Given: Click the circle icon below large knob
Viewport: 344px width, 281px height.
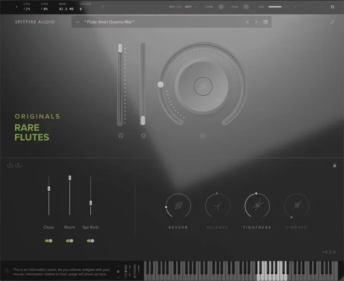Looking at the screenshot, I should (203, 136).
